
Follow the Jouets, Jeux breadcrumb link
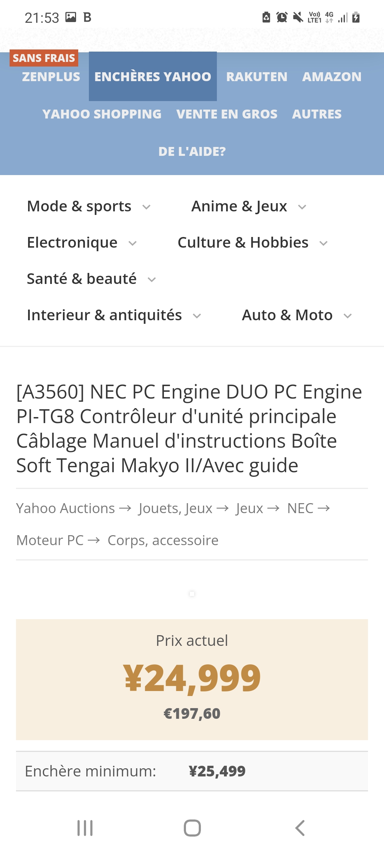point(175,508)
